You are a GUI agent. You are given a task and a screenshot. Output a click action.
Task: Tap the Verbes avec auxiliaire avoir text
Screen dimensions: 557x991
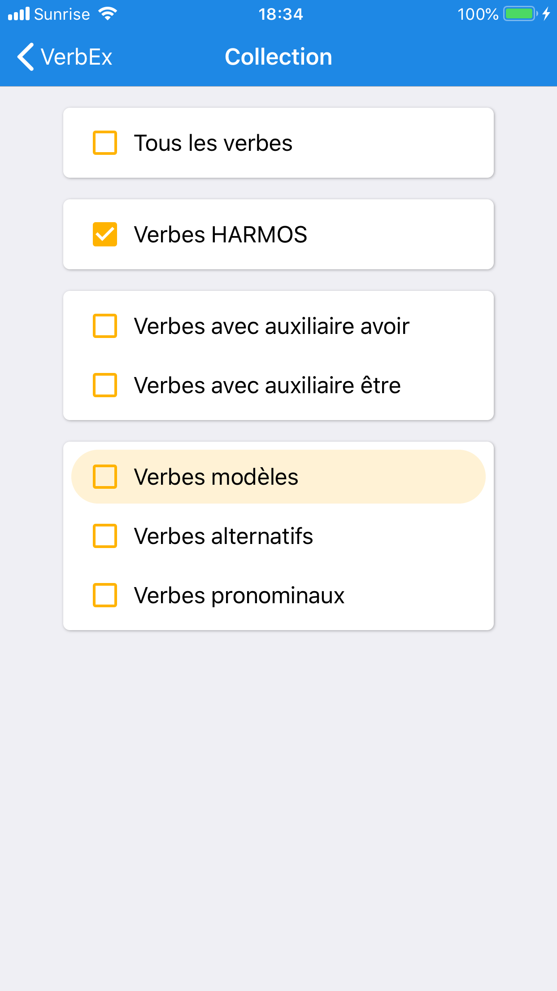[271, 326]
